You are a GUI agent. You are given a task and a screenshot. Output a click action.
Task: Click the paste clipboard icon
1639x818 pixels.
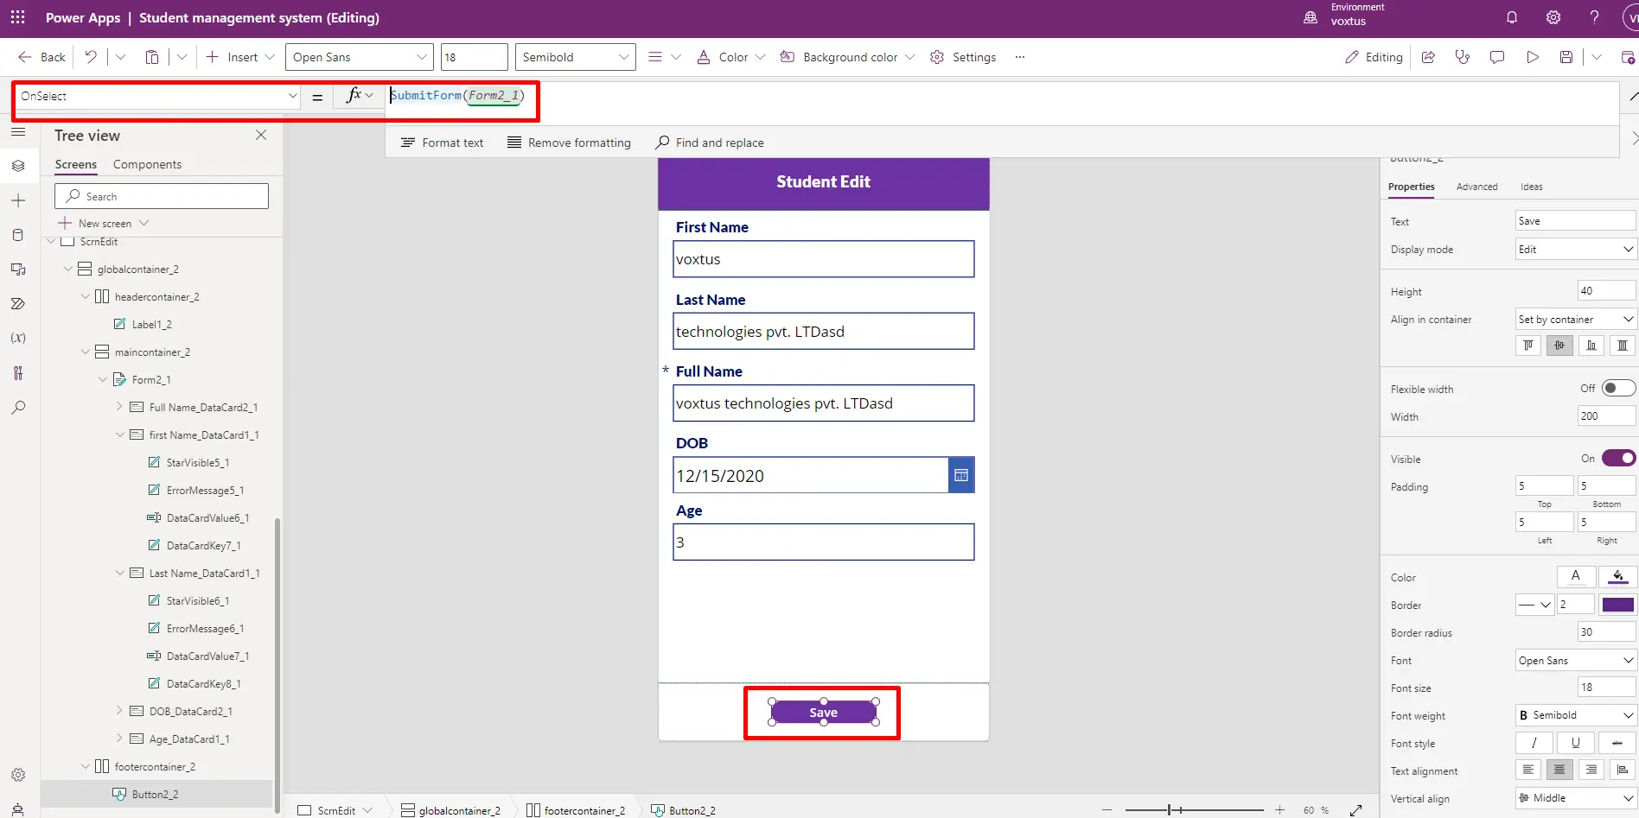(152, 57)
